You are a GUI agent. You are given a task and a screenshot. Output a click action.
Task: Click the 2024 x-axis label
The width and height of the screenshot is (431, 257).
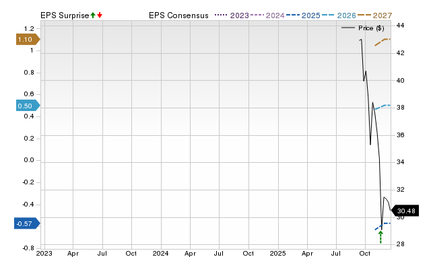point(160,253)
